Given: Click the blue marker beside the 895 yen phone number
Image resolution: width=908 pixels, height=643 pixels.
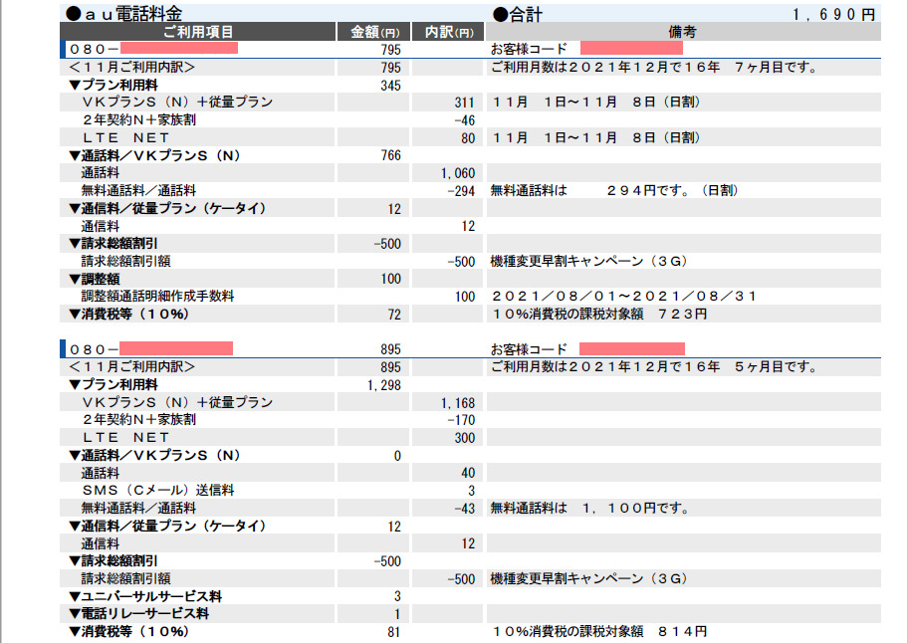Looking at the screenshot, I should pyautogui.click(x=64, y=348).
